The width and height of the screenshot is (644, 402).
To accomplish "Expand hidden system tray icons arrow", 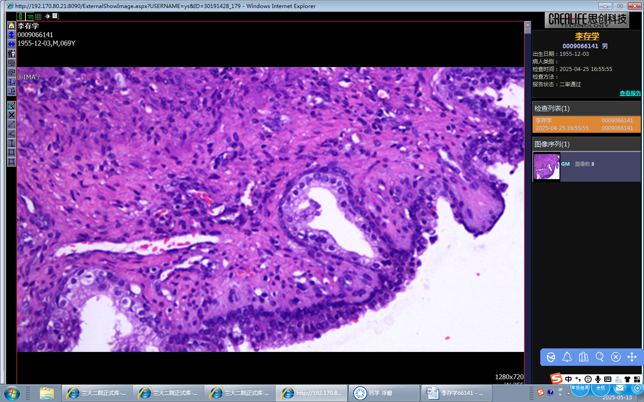I will 568,394.
